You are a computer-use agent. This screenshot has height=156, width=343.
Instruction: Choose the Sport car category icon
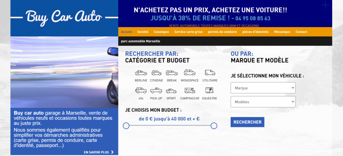171,91
